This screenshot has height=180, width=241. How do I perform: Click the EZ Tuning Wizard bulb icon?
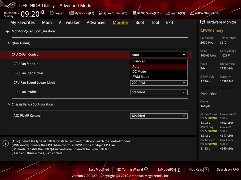146,170
